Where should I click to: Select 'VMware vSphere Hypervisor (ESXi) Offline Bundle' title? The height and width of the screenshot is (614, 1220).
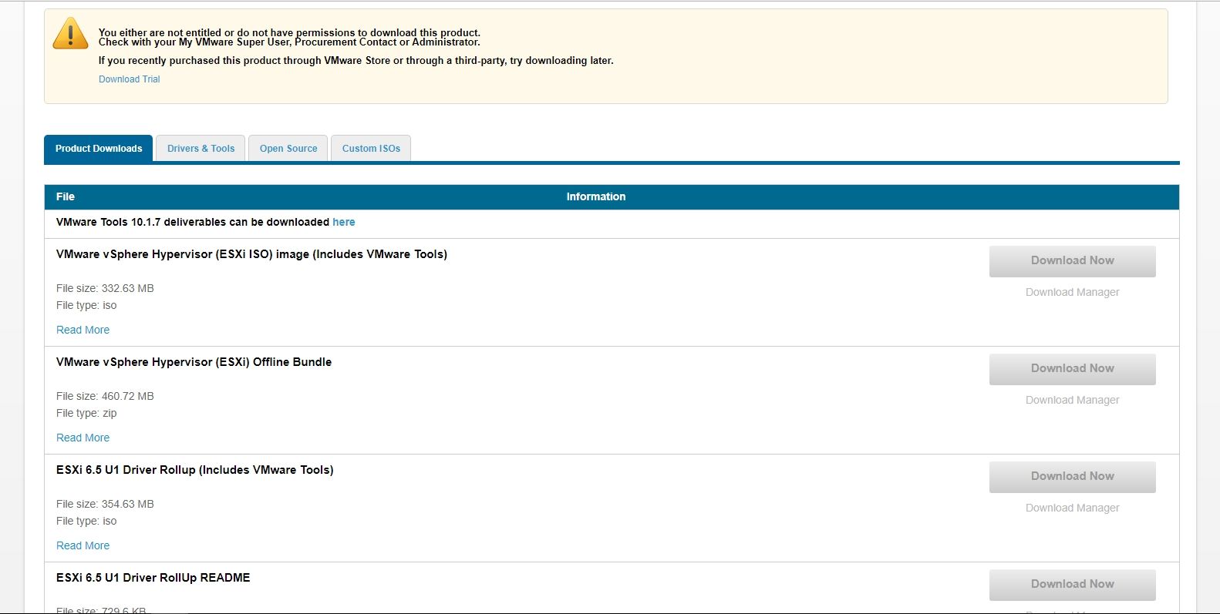click(194, 362)
